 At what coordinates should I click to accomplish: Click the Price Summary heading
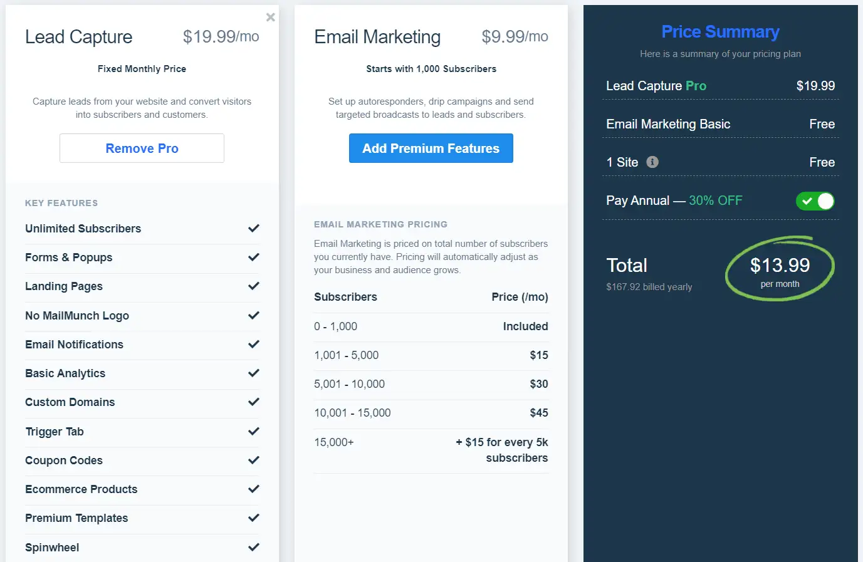click(x=720, y=32)
